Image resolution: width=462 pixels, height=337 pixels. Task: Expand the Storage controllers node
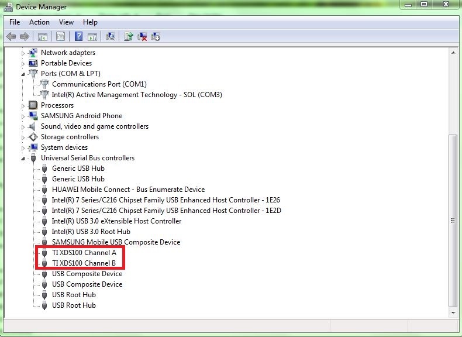(x=23, y=137)
